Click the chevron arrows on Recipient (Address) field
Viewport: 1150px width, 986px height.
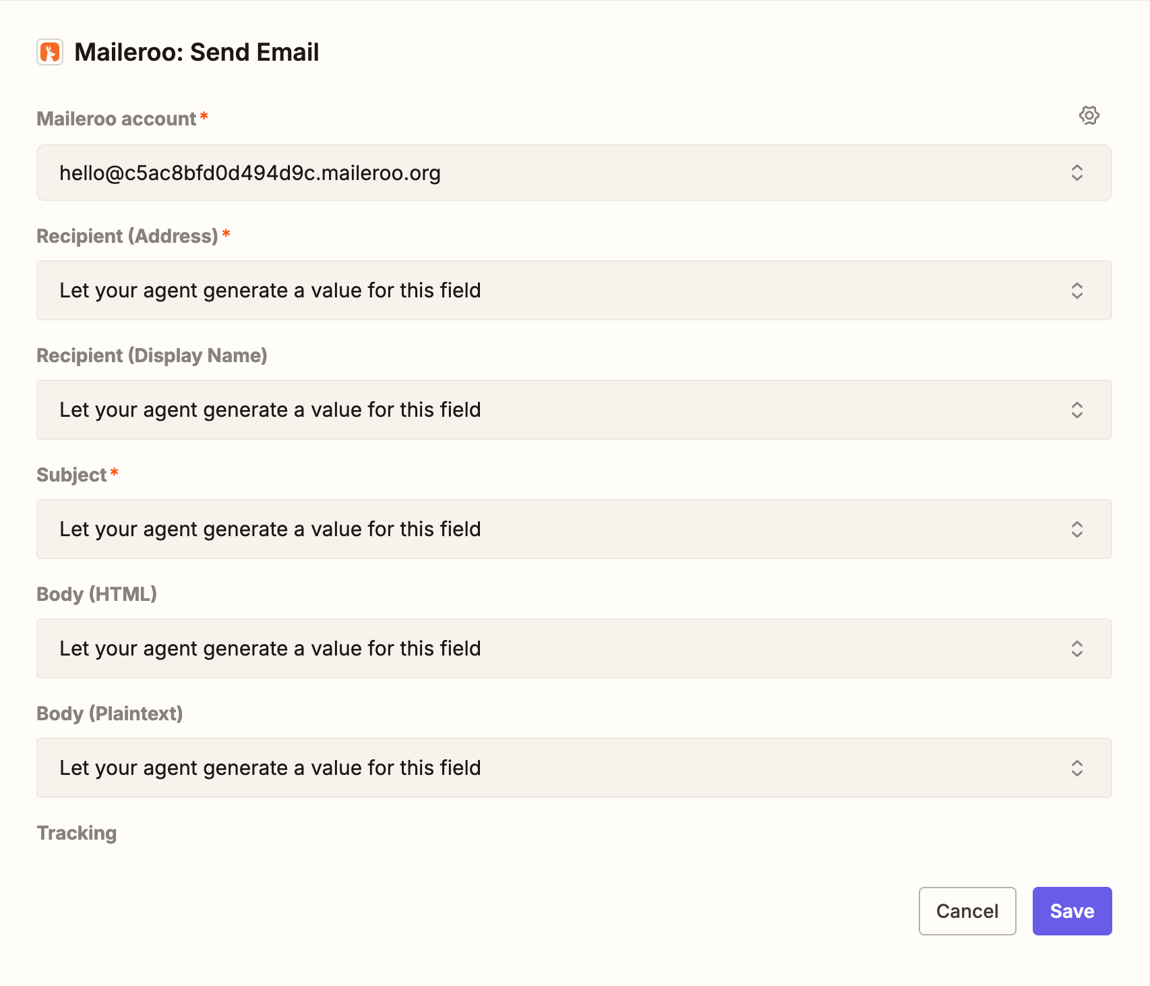pos(1077,291)
